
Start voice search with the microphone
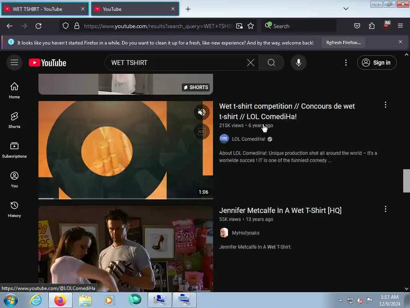point(298,63)
